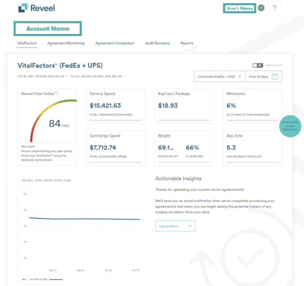The width and height of the screenshot is (304, 286).
Task: Open the Agreement Comparison tab
Action: pyautogui.click(x=115, y=43)
